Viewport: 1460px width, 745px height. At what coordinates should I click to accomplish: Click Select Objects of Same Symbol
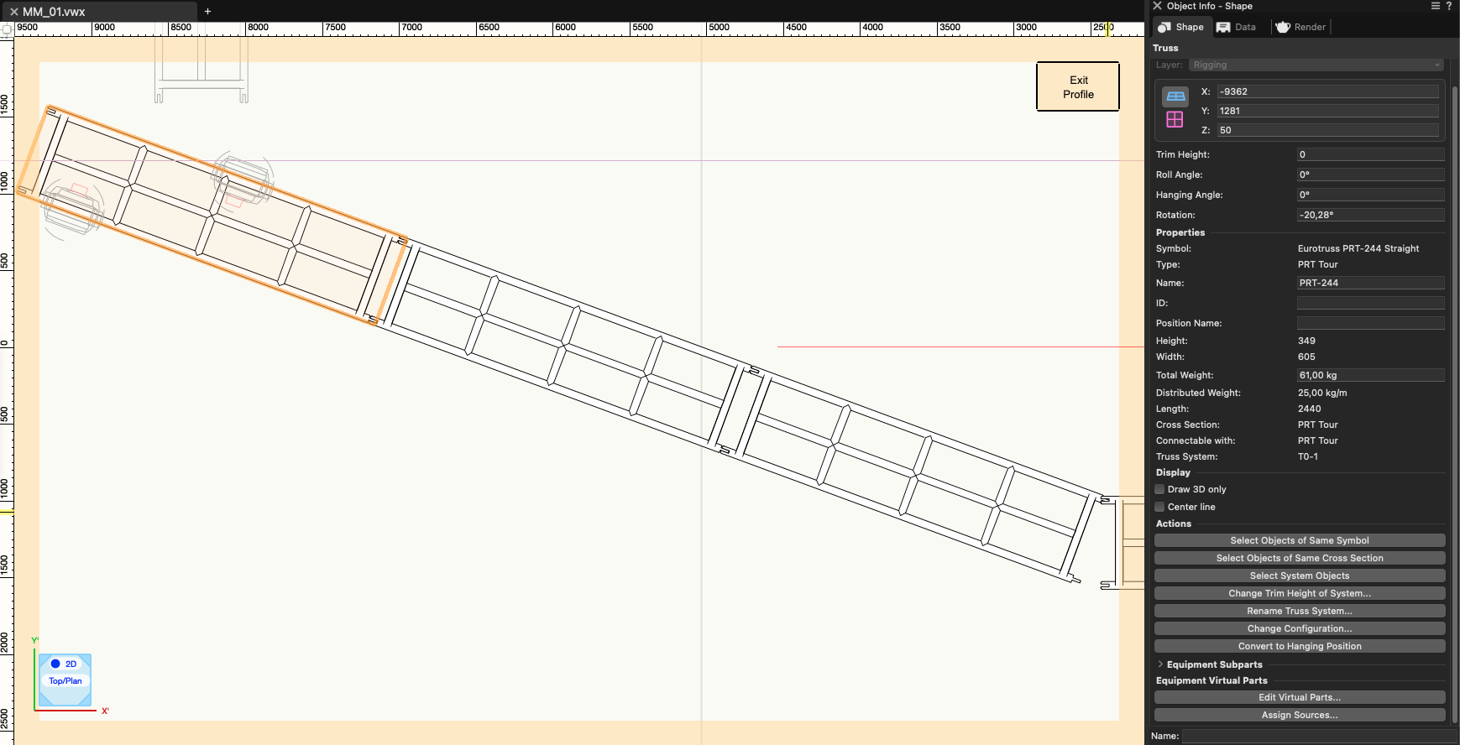(1299, 540)
